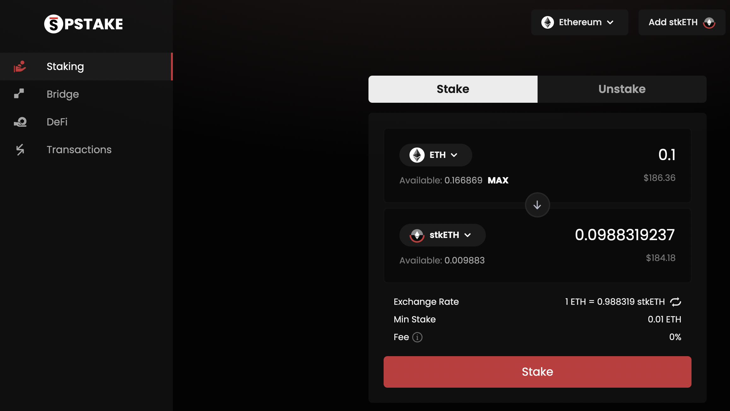
Task: Click the Stake action button
Action: pyautogui.click(x=538, y=371)
